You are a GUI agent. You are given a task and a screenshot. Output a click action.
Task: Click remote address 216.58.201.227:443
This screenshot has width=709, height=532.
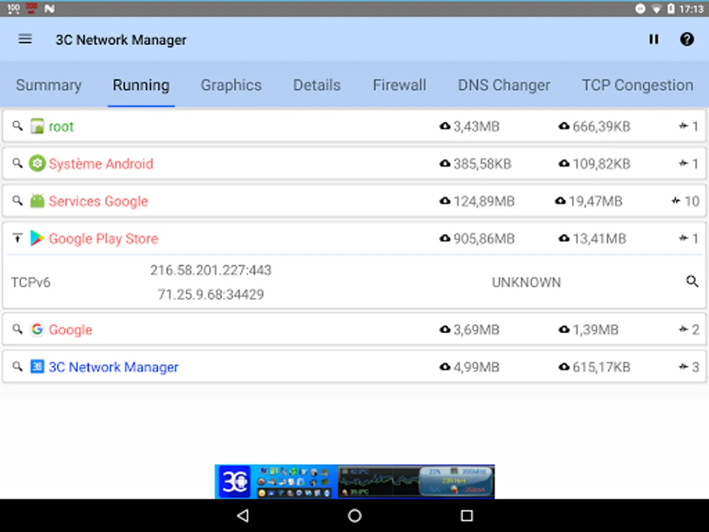[211, 270]
